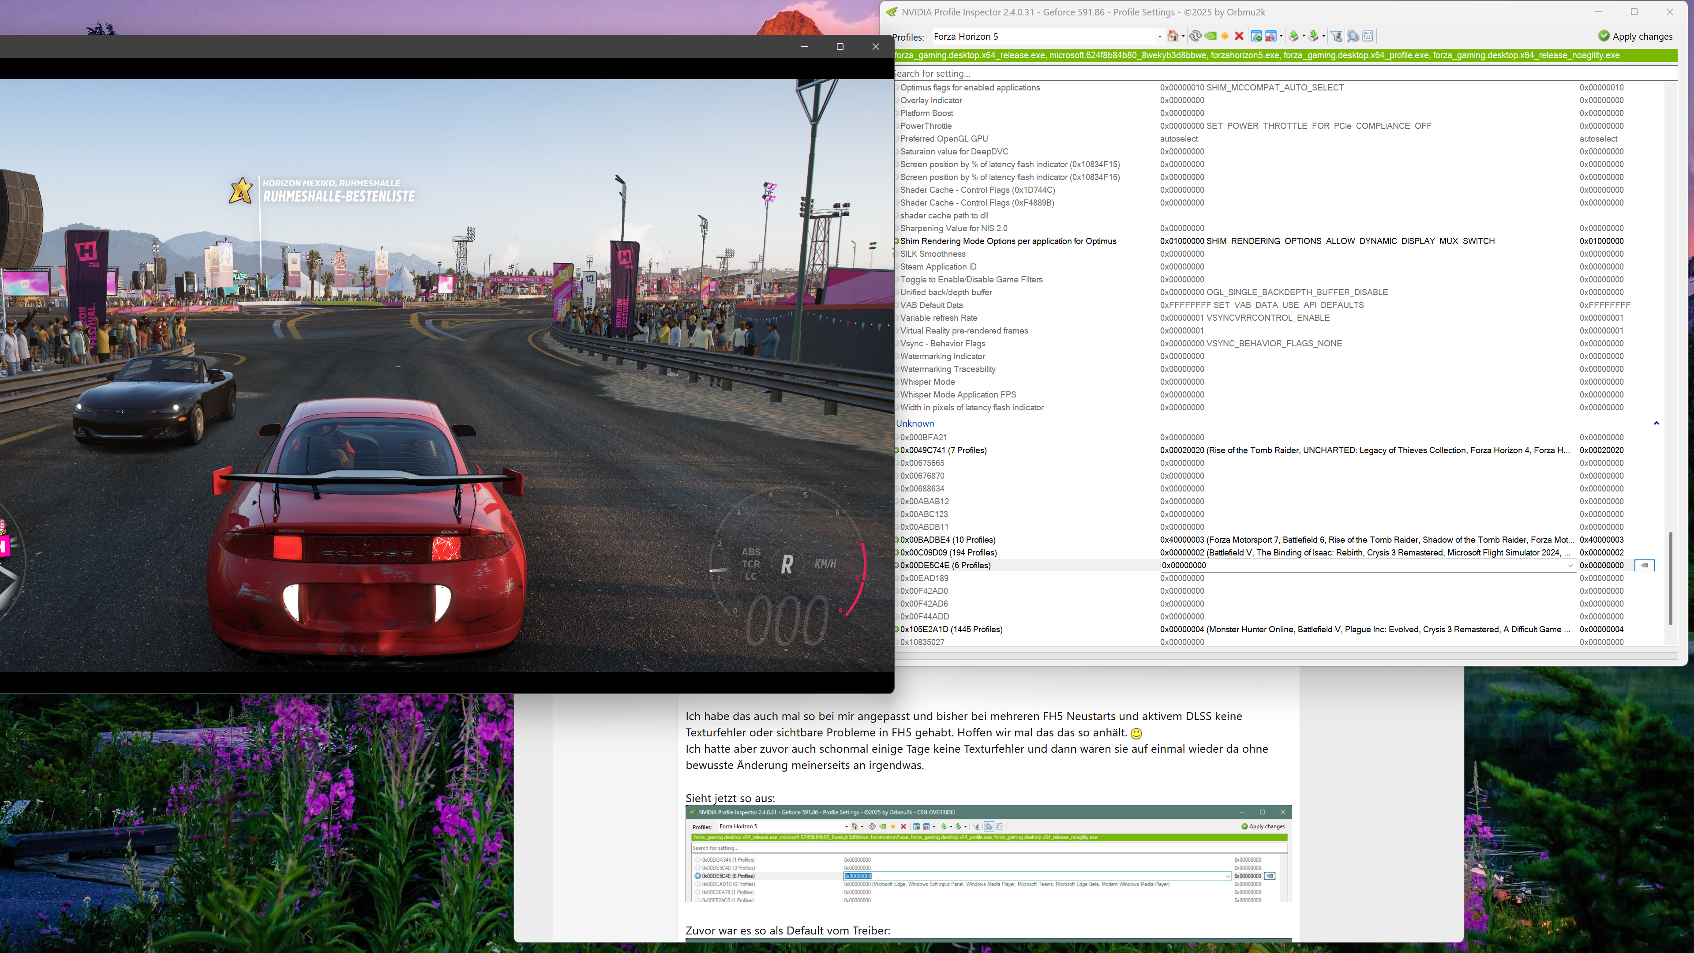The image size is (1694, 953).
Task: Open the bit value editor icon
Action: pos(1368,36)
